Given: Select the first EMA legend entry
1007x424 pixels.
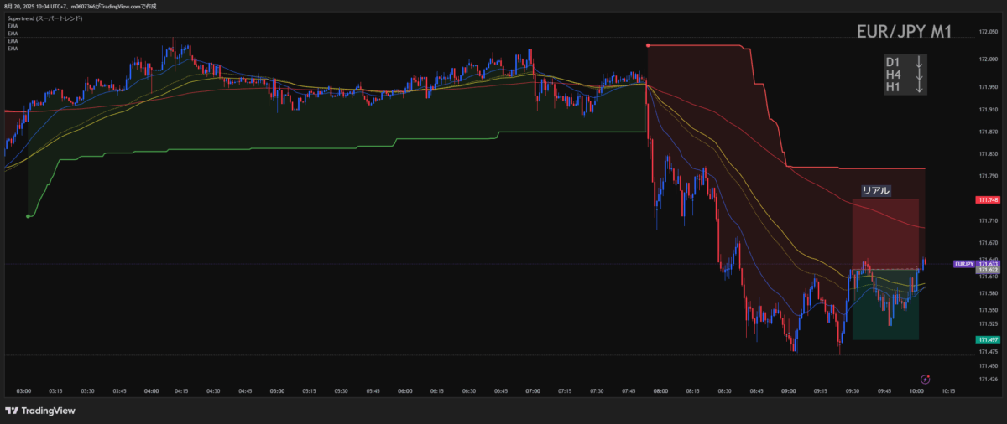Looking at the screenshot, I should [x=13, y=26].
